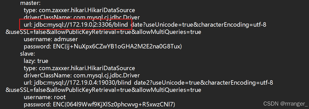
Task: Click the username admuser value
Action: click(66, 39)
